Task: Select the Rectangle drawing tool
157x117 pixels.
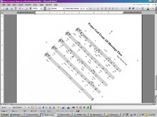Action: [x=32, y=107]
